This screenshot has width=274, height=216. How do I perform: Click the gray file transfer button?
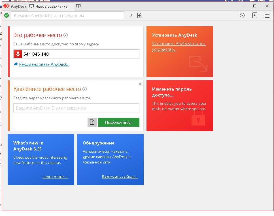click(92, 122)
